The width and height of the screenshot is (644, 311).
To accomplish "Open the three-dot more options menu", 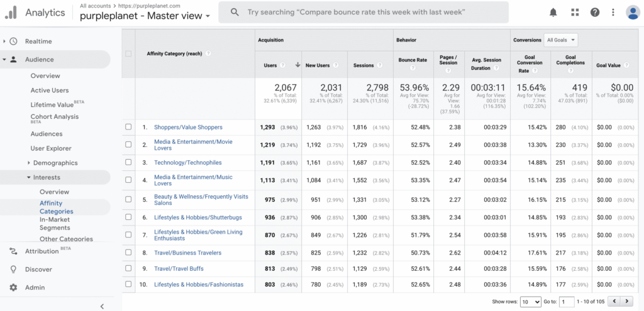I will point(613,13).
